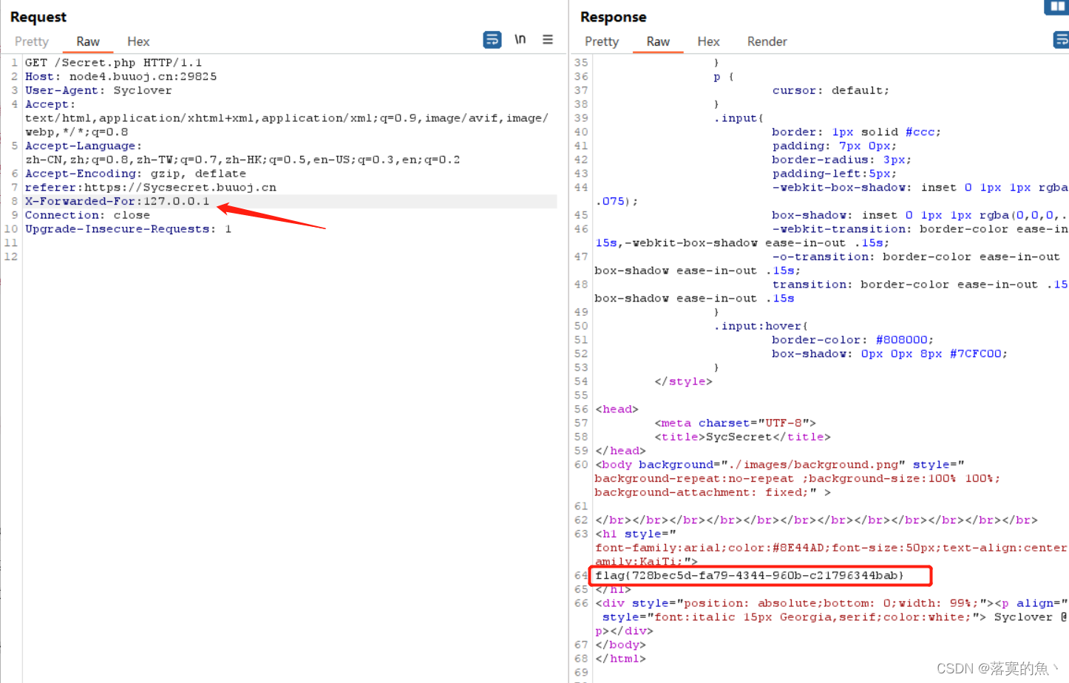Click the </html> closing tag line

[620, 659]
